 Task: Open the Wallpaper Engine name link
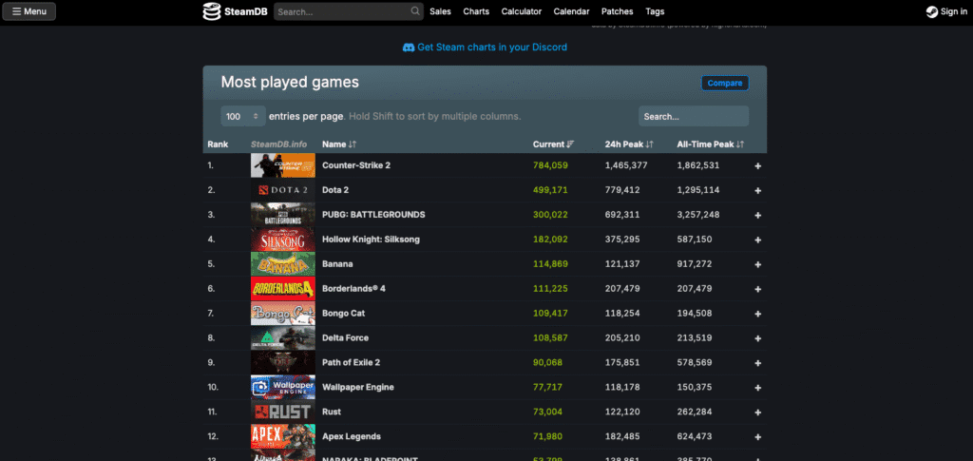(x=358, y=387)
